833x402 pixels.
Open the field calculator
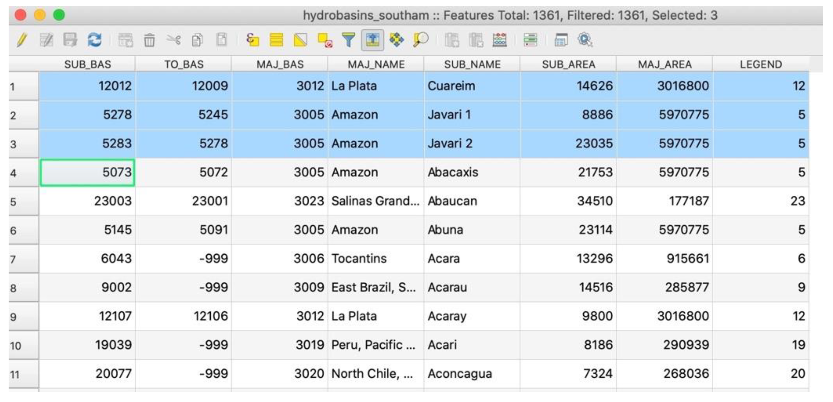tap(500, 40)
